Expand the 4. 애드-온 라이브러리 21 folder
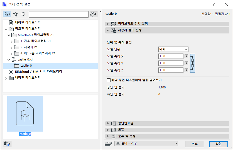Viewport: 233px width, 150px height. [x=12, y=54]
